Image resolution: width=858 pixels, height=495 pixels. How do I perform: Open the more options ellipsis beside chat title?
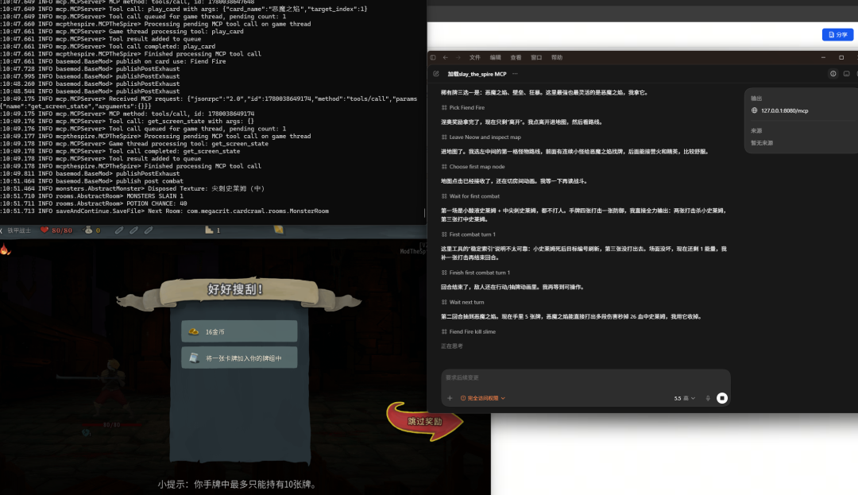coord(515,74)
